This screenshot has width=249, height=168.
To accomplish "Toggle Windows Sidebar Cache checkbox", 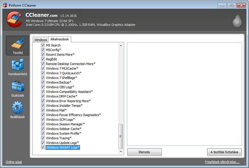I will pyautogui.click(x=43, y=129).
